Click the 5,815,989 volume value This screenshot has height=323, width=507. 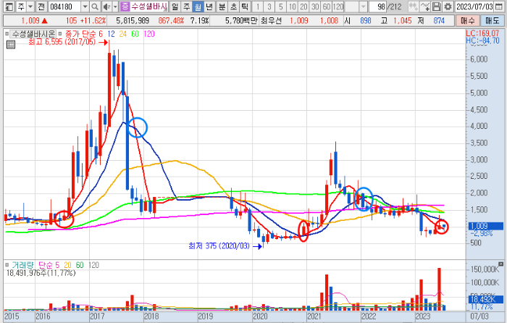[x=133, y=21]
